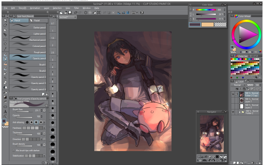Screen dimensions: 264x165
Task: Toggle visibility of Folder 2 Copy layer
Action: coord(233,95)
